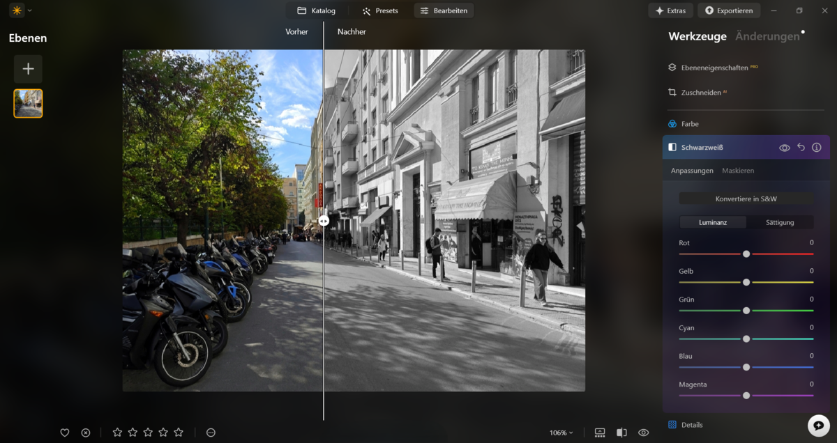Screen dimensions: 837x443
Task: Reset the Schwarzweiß adjustments with the undo icon
Action: 800,147
